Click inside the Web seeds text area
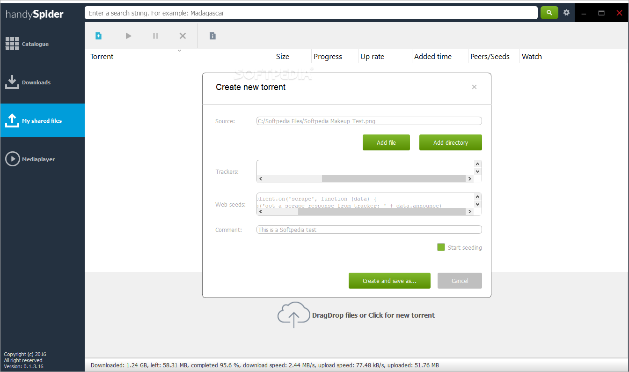Image resolution: width=629 pixels, height=372 pixels. point(365,201)
